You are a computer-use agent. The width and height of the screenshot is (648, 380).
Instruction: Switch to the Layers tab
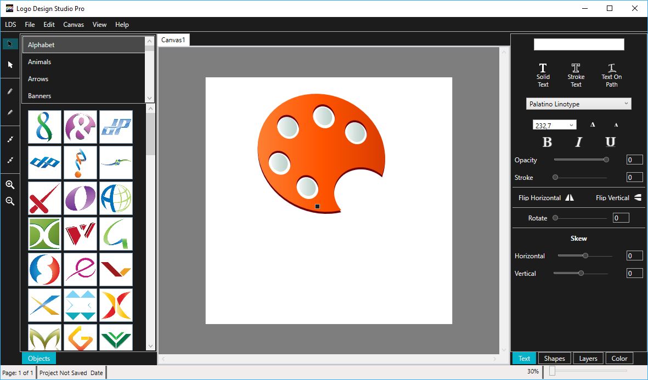coord(588,359)
